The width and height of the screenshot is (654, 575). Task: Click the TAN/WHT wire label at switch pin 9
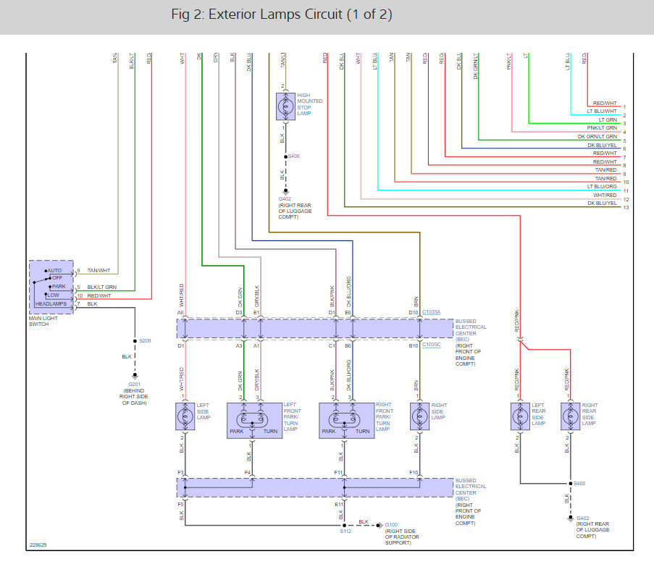coord(98,271)
